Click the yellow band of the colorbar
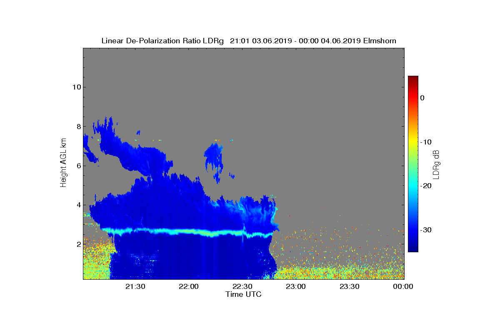This screenshot has height=333, width=500. pos(413,142)
